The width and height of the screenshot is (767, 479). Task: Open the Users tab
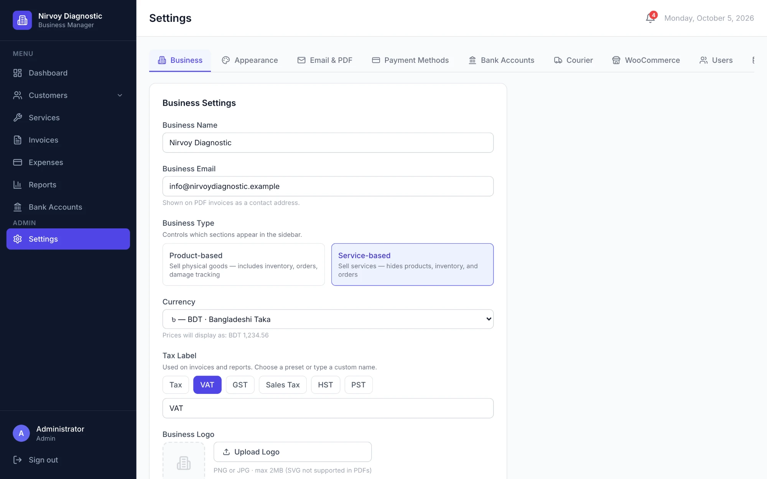[x=716, y=60]
